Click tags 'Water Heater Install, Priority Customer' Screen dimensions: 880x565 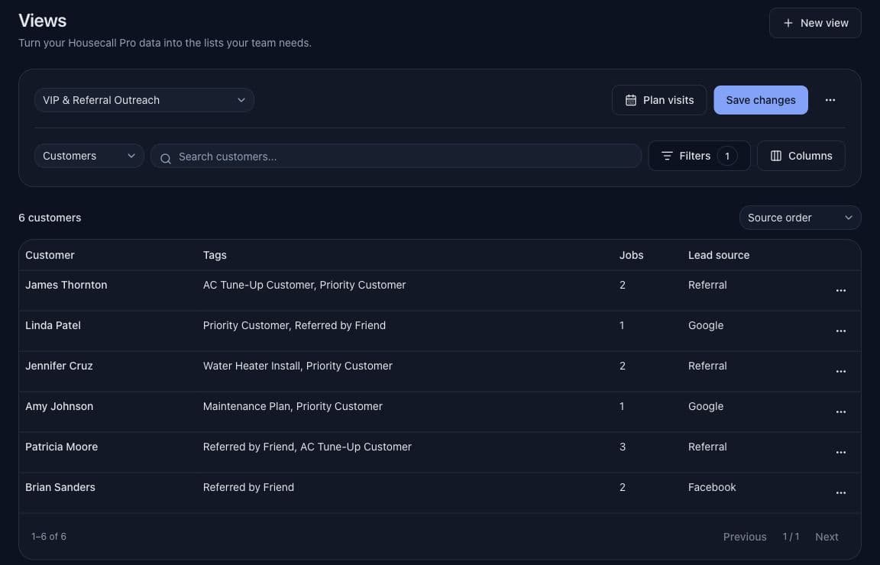click(297, 366)
